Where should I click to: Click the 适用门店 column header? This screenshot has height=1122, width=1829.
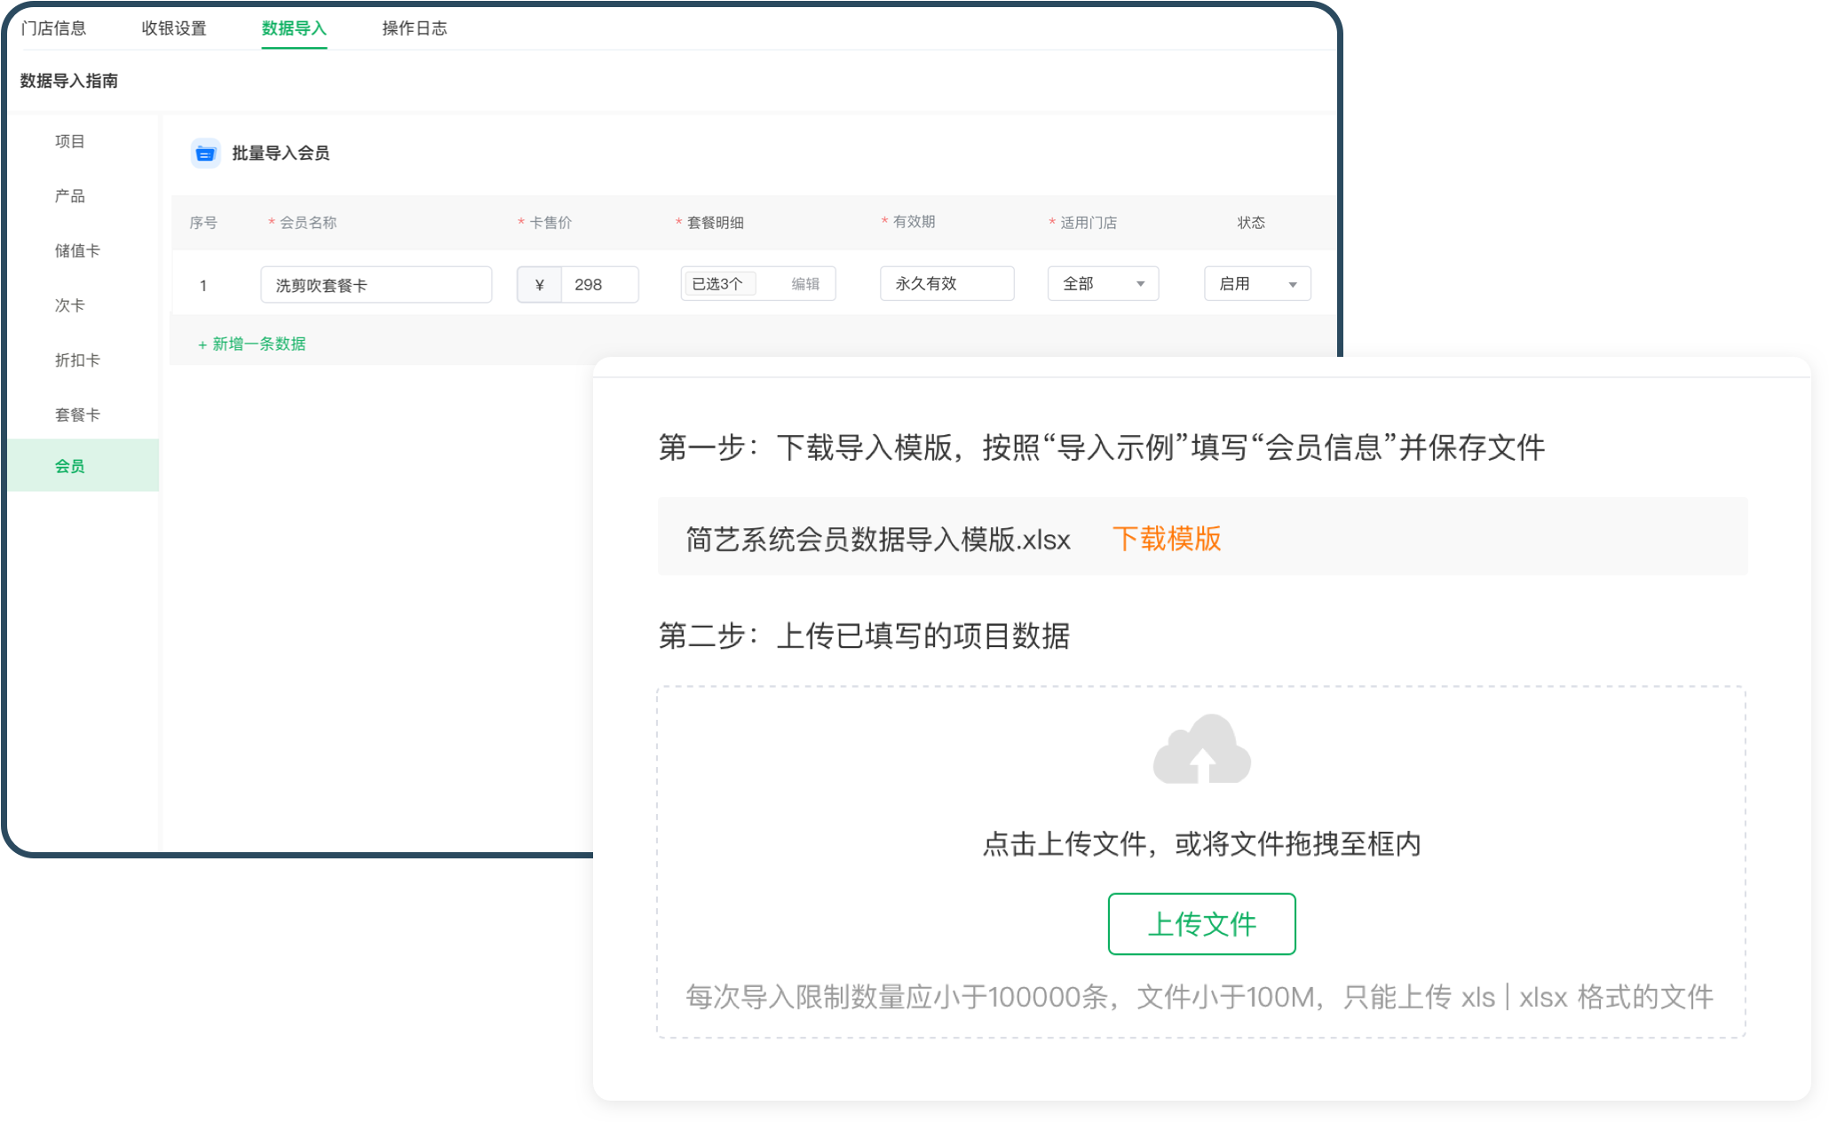[x=1089, y=223]
